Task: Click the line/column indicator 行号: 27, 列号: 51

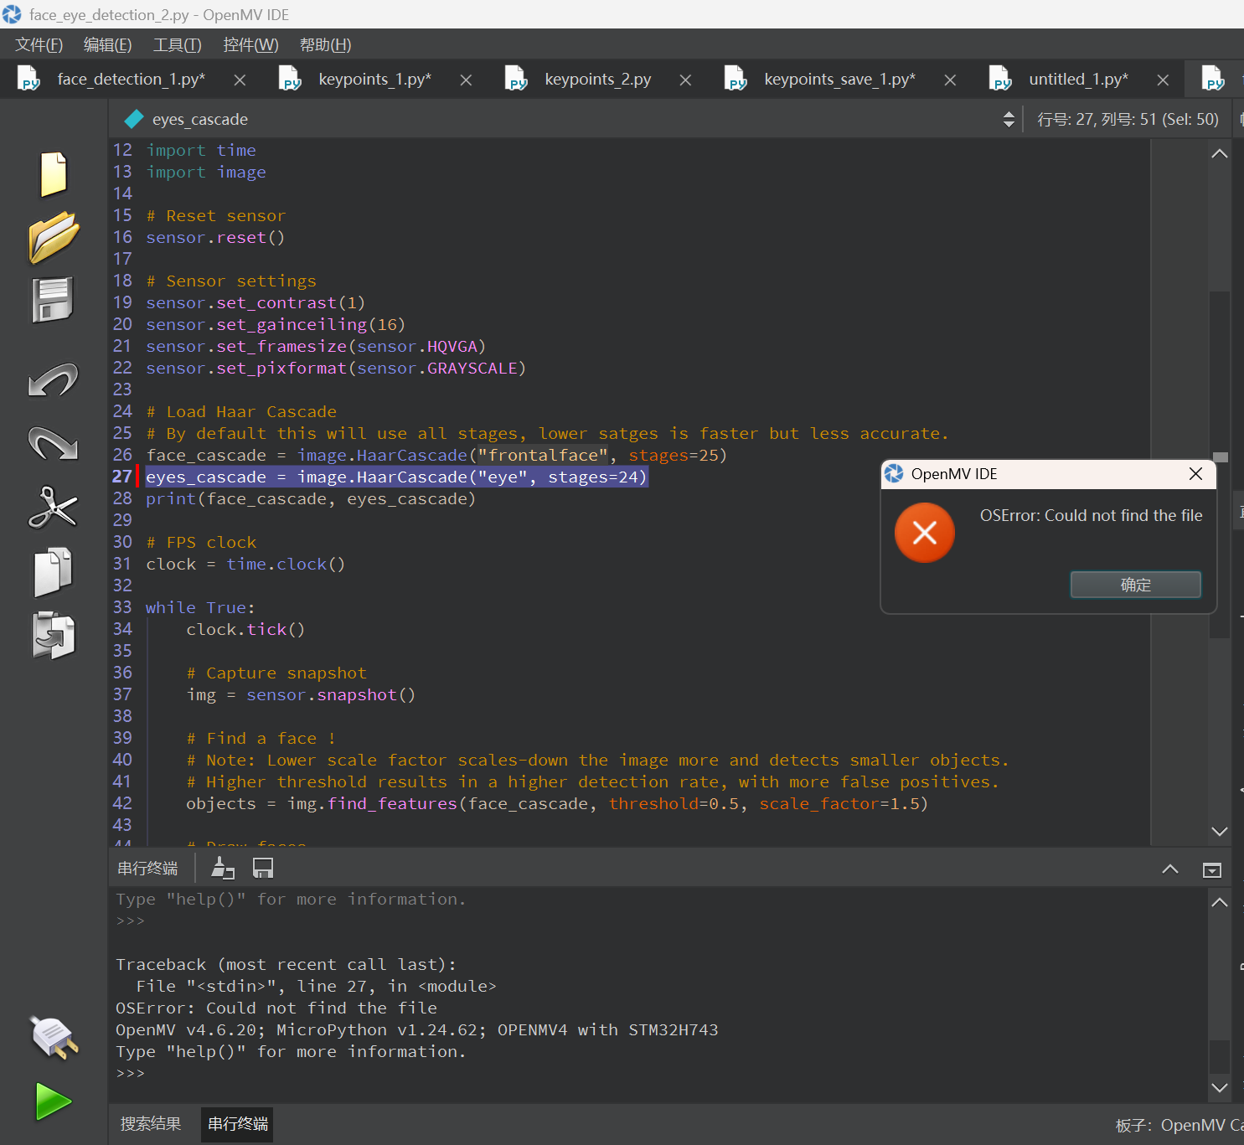Action: click(x=1128, y=119)
